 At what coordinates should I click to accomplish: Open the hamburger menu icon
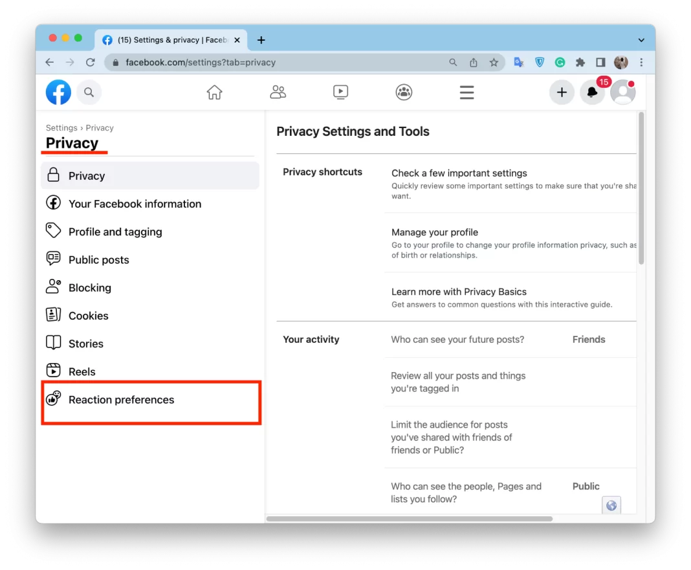[466, 93]
